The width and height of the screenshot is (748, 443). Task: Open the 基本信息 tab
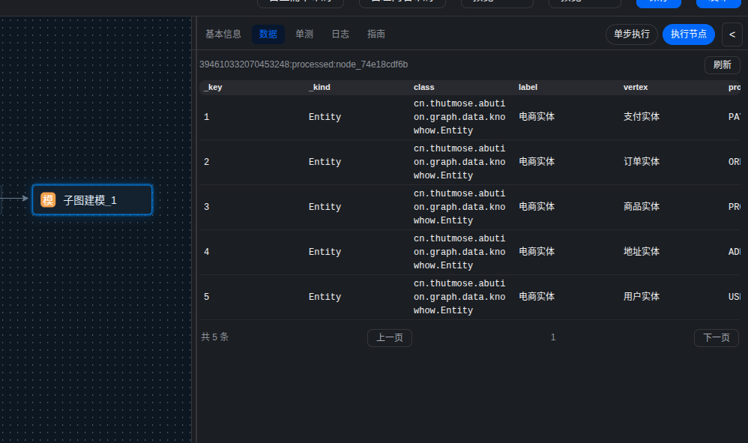point(223,34)
